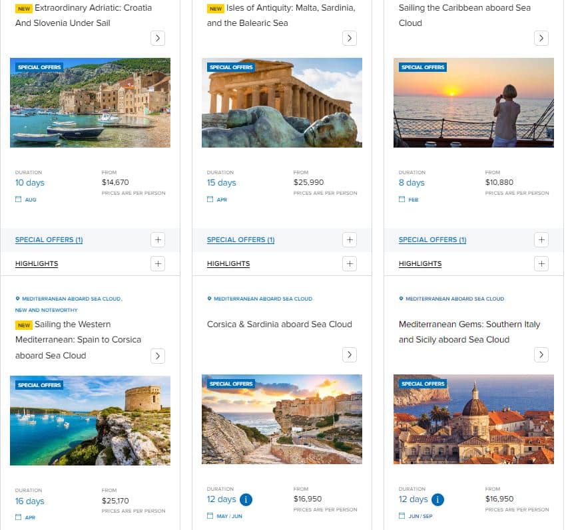Expand Special Offers for Extraordinary Adriatic
The width and height of the screenshot is (566, 530).
(158, 240)
